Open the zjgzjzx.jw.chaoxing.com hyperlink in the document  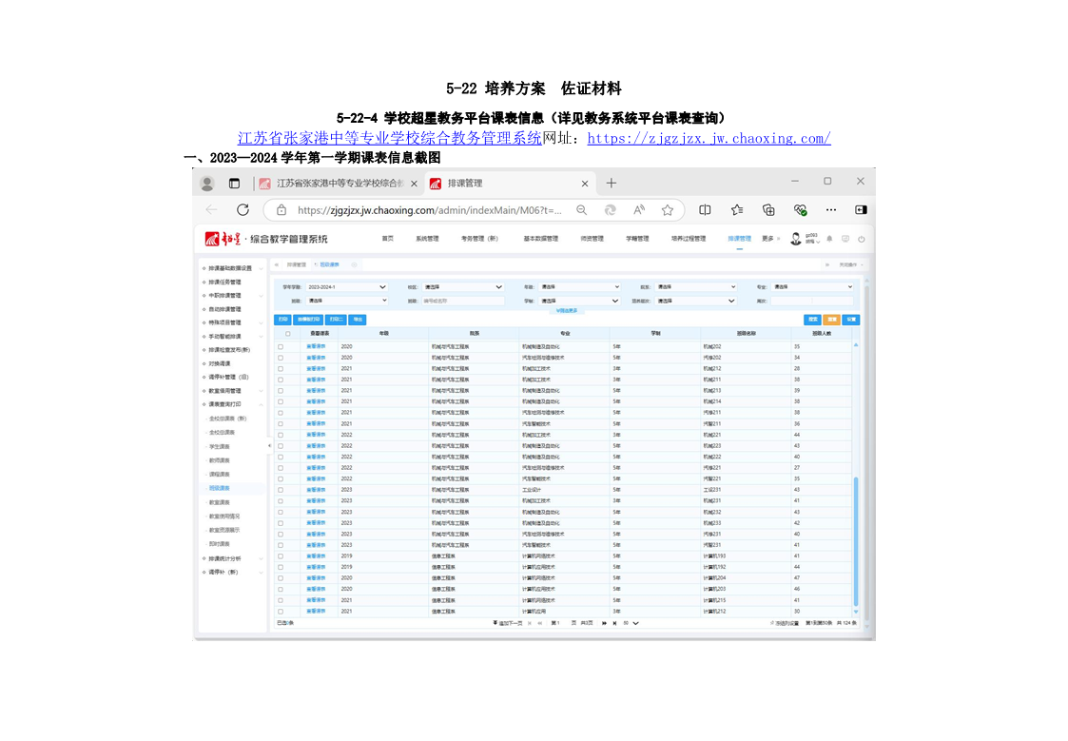tap(709, 138)
